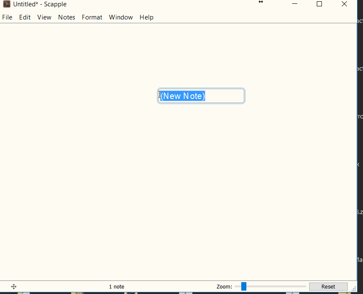This screenshot has height=294, width=363.
Task: Click the 'Zoom:' label in status bar
Action: pyautogui.click(x=224, y=287)
